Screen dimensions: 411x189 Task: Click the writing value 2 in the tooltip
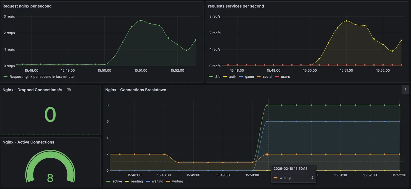click(312, 177)
